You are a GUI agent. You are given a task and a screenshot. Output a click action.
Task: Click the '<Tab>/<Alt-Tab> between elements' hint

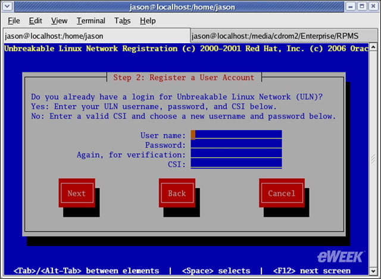point(86,271)
